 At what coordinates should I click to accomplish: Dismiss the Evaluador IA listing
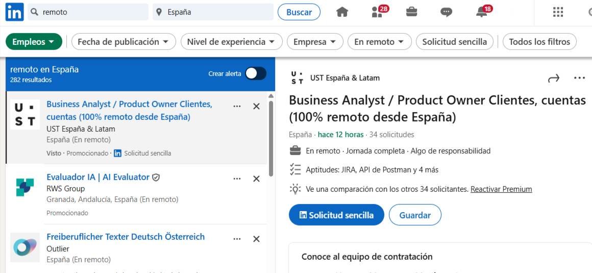coord(256,179)
